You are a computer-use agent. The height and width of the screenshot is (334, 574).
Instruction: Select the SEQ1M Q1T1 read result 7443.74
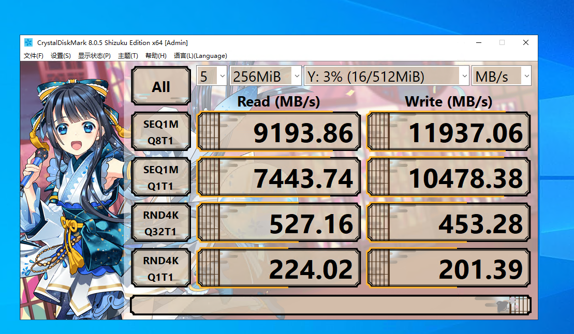[279, 177]
